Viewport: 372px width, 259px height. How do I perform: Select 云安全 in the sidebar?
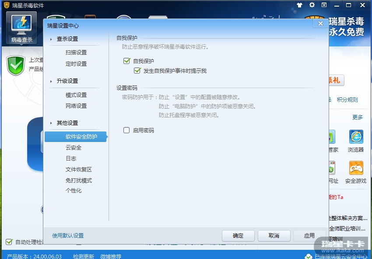[x=74, y=148]
